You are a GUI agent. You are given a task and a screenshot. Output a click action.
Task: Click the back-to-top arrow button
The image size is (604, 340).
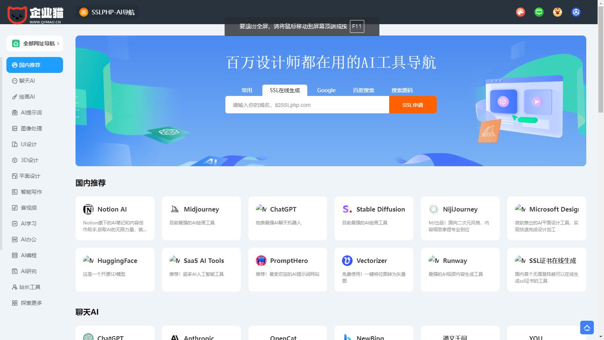pos(587,328)
